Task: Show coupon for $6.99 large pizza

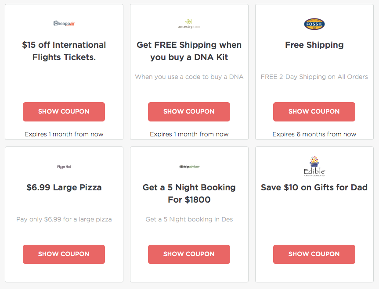Action: (64, 254)
